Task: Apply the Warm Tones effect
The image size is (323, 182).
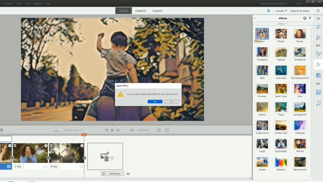Action: tap(281, 88)
